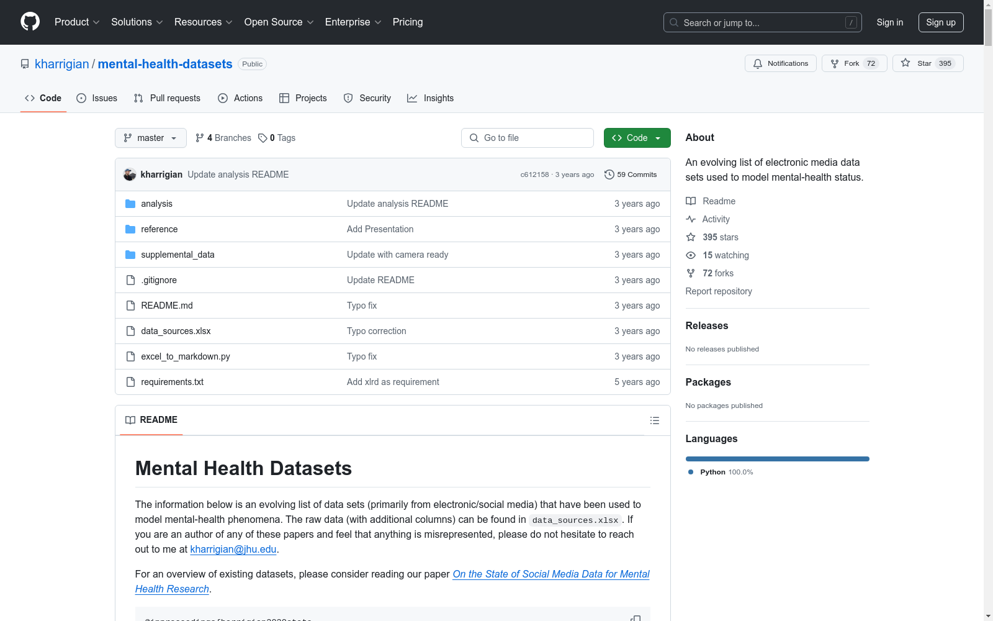Open the 4 Branches link
The height and width of the screenshot is (621, 993).
pyautogui.click(x=223, y=138)
